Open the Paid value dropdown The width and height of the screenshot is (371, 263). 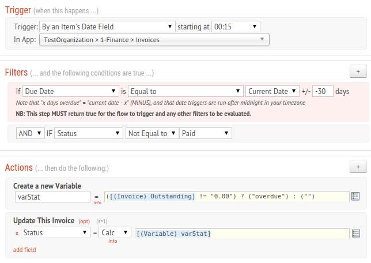click(206, 133)
